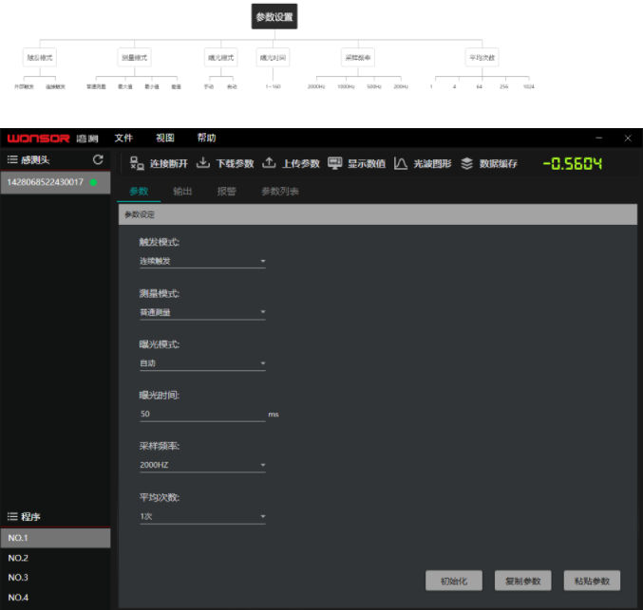Open the 光波图形 waveform icon

(400, 163)
